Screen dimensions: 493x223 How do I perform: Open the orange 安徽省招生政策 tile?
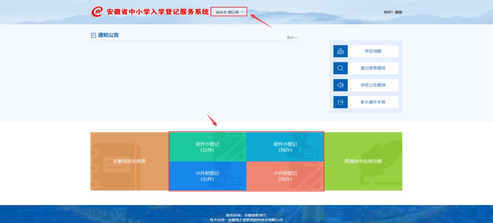pos(129,161)
